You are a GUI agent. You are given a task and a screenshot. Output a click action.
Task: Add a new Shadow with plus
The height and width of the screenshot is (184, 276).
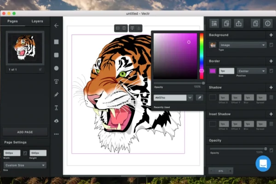271,87
